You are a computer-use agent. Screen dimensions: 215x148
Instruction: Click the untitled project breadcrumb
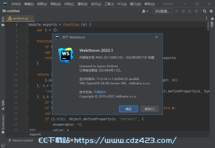tap(11, 11)
